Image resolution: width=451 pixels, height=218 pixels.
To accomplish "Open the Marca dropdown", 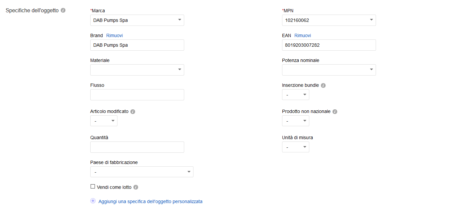I will click(137, 20).
